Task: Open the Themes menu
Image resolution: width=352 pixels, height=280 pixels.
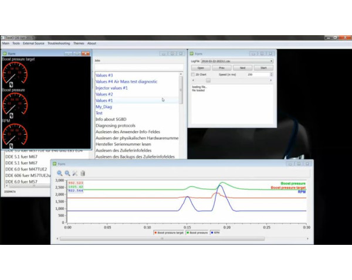Action: 79,43
